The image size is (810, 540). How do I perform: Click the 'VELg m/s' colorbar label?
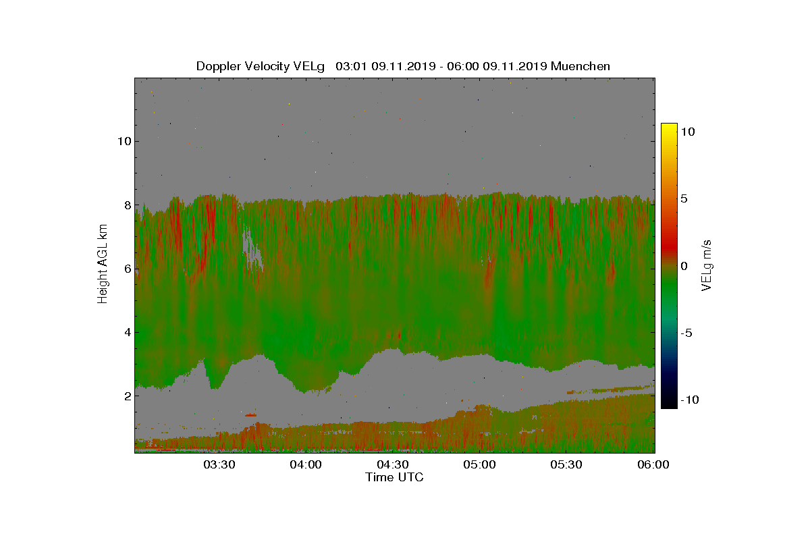[707, 266]
